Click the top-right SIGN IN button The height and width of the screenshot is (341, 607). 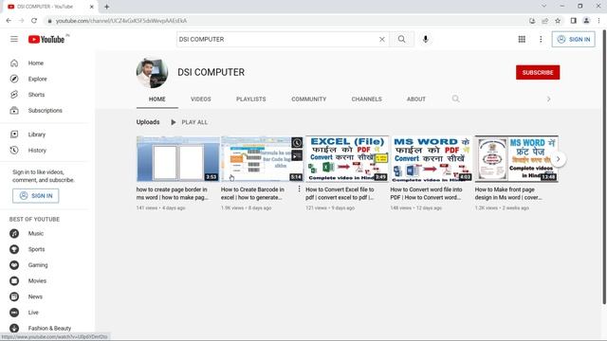tap(573, 39)
